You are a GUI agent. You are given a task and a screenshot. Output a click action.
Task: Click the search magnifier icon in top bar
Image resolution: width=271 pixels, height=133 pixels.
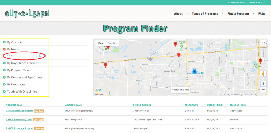pyautogui.click(x=264, y=3)
